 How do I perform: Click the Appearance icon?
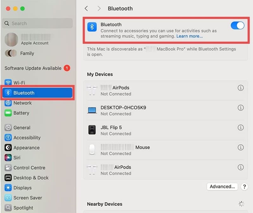[8, 148]
